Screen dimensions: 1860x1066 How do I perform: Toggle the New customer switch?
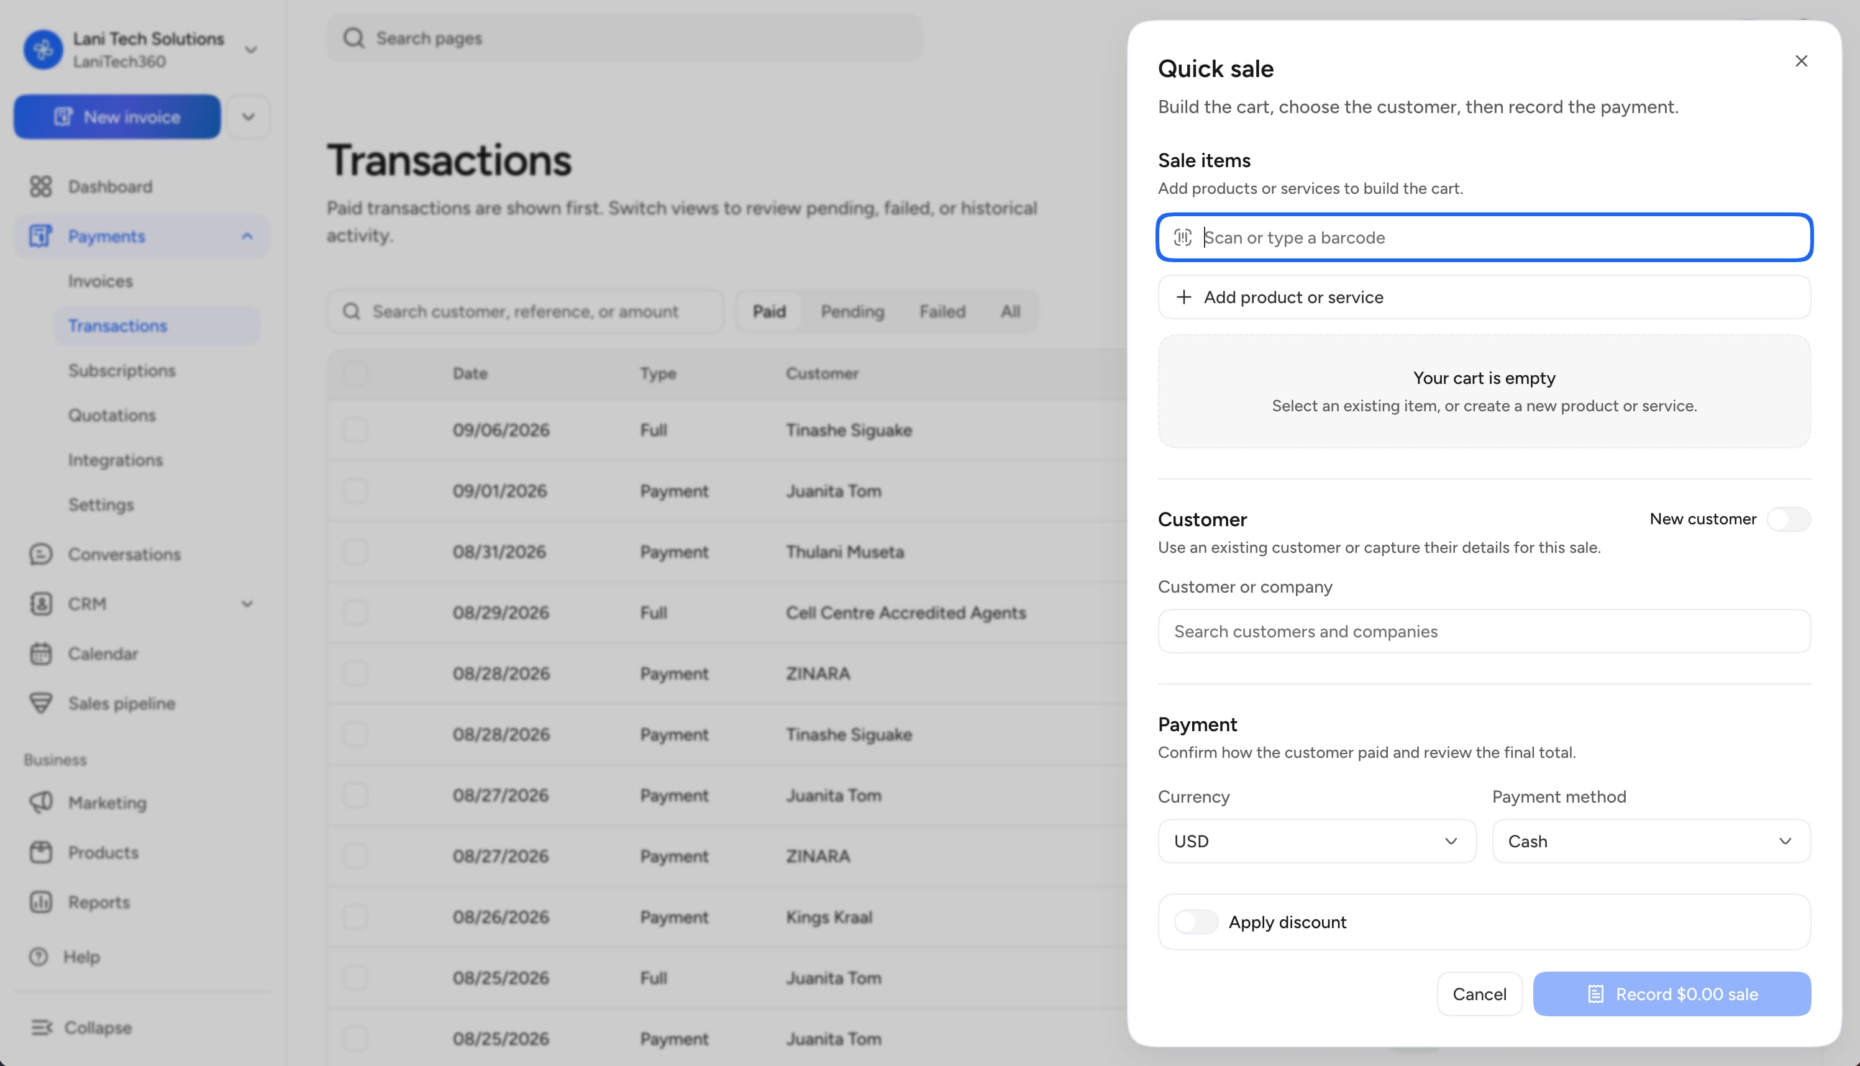coord(1789,519)
